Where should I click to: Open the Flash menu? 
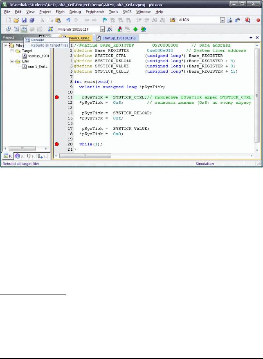[60, 12]
